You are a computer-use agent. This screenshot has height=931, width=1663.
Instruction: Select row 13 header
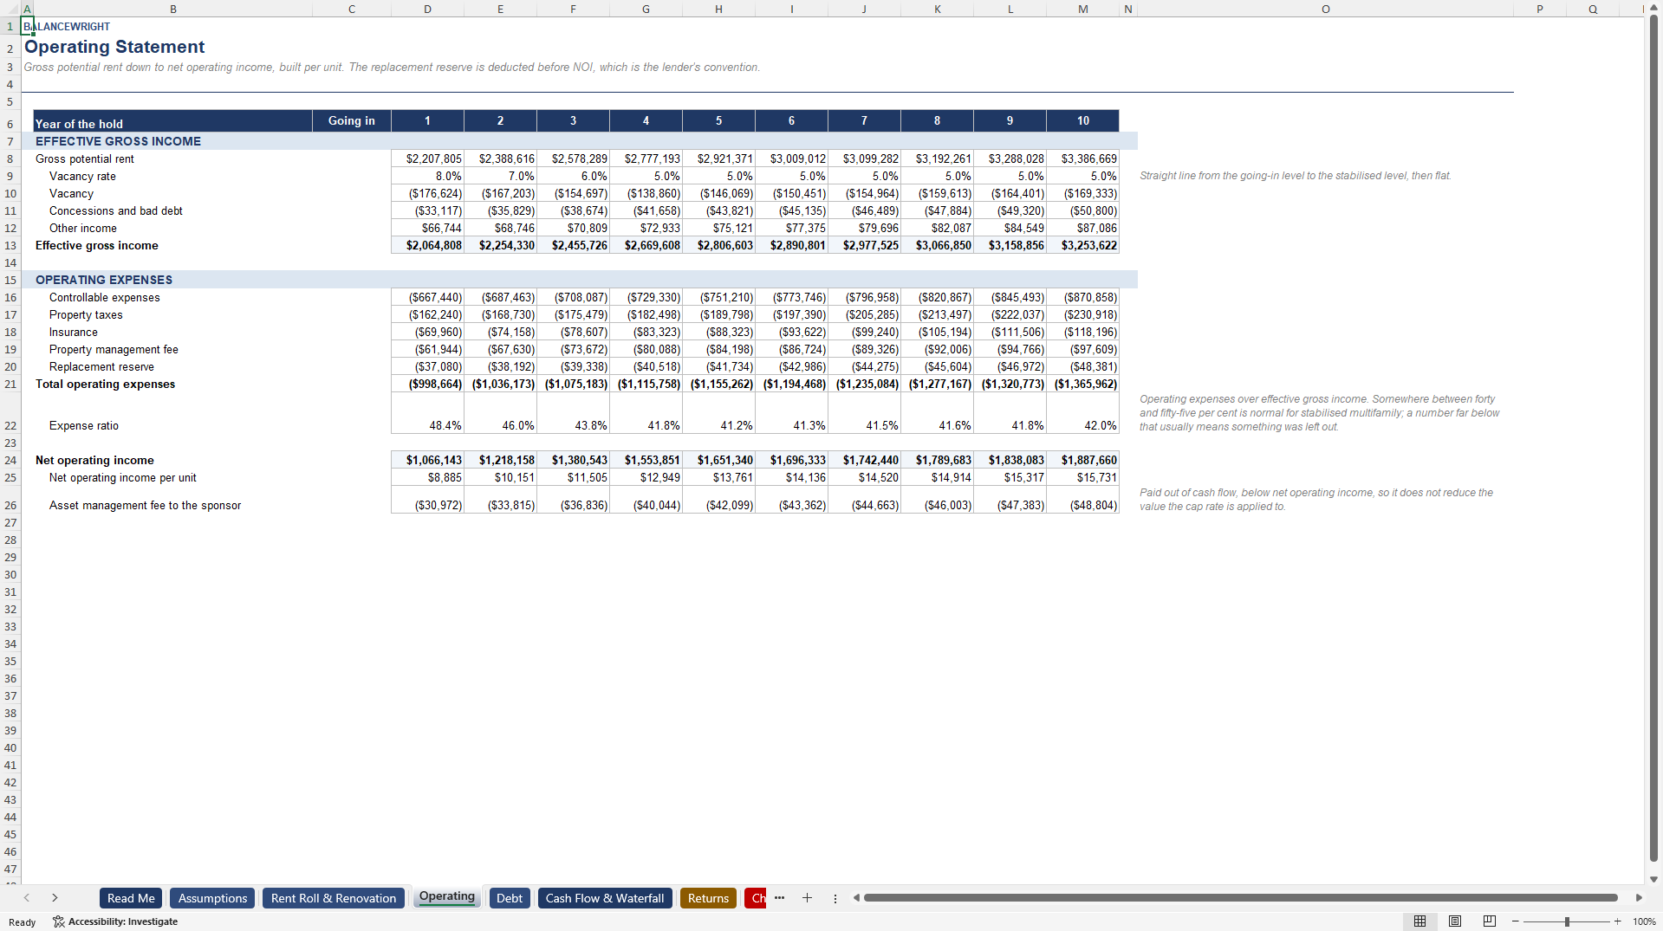pyautogui.click(x=10, y=245)
